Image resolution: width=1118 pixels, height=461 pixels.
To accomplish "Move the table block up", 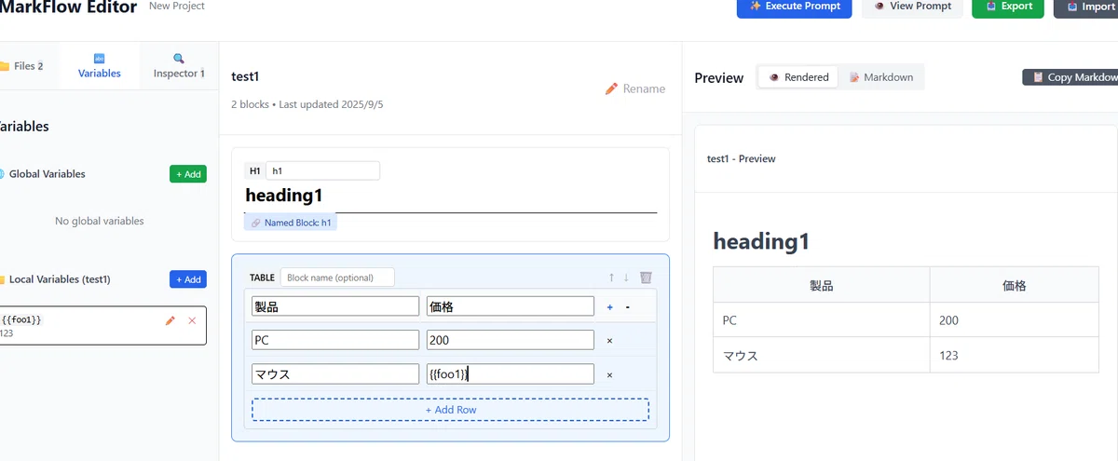I will [611, 278].
